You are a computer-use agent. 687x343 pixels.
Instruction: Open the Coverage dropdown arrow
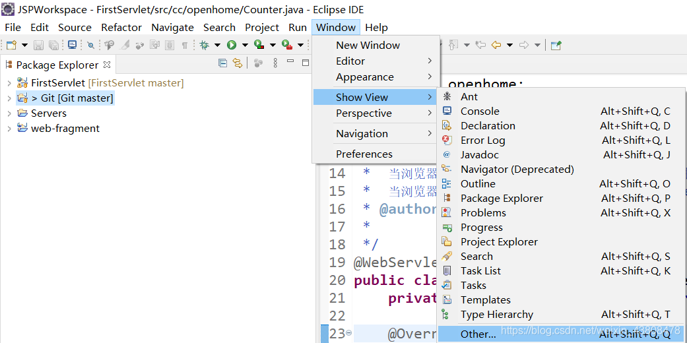pyautogui.click(x=273, y=45)
